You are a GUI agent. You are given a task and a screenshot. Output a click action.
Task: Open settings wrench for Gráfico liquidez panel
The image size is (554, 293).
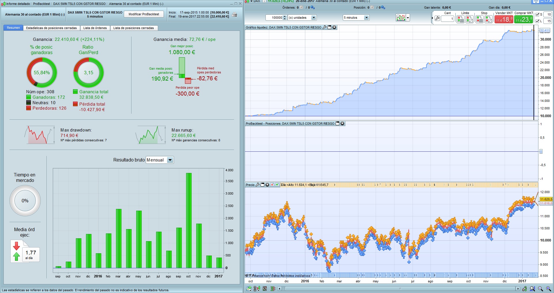click(x=325, y=27)
